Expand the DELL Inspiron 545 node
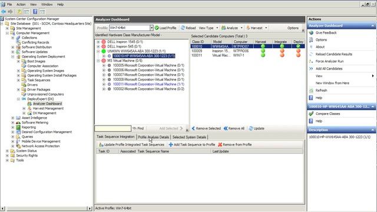 (x=98, y=47)
